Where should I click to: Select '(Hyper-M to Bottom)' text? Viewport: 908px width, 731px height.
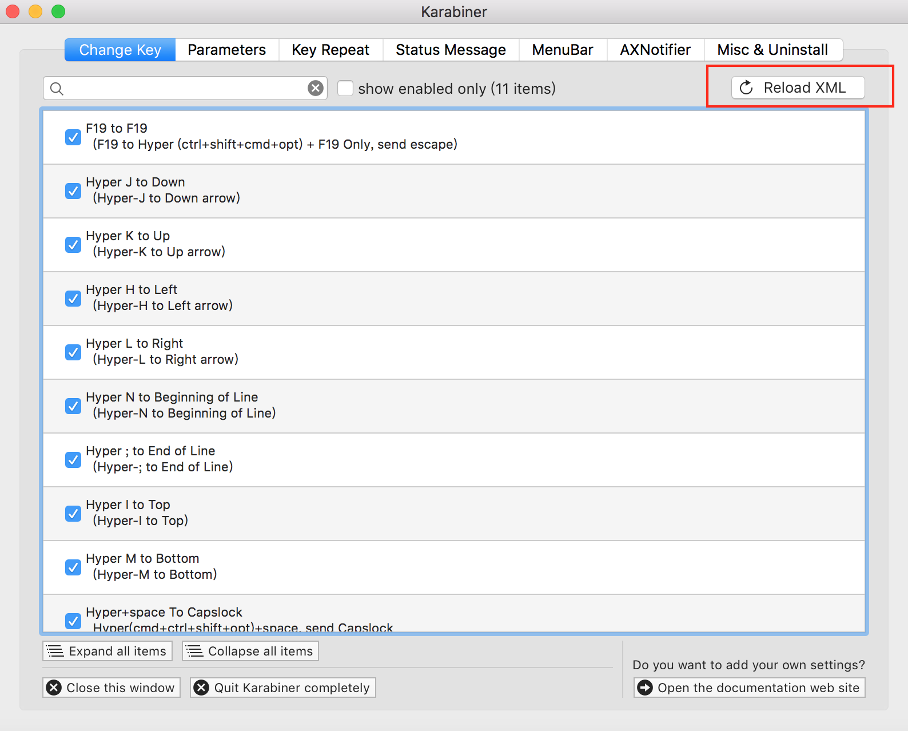(x=155, y=574)
